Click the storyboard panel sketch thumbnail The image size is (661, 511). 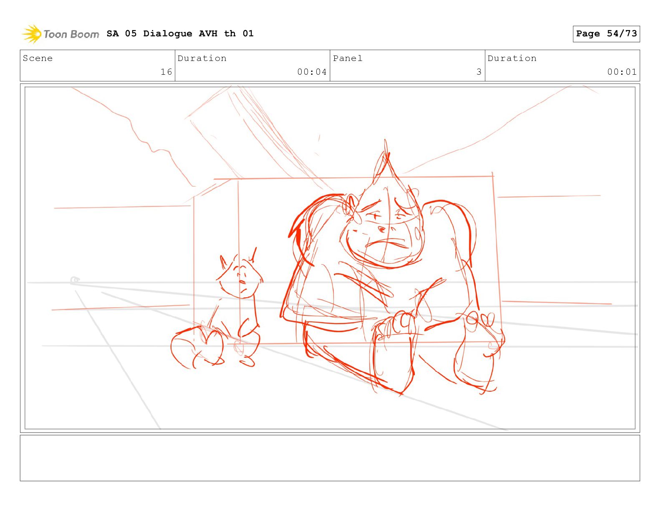330,258
